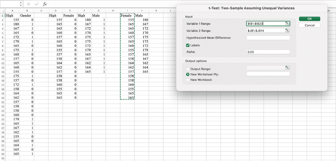Viewport: 336px width, 161px height.
Task: Select the Output Range radio button
Action: 188,69
